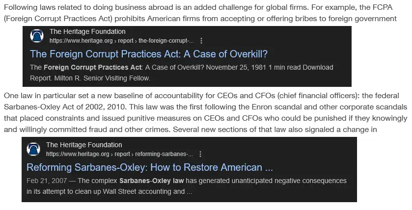Click Heritage Foundation logo in second result

pos(33,149)
